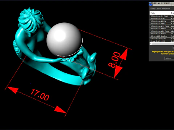The height and width of the screenshot is (130, 174).
Task: Click the metal list left scroll arrow
Action: pos(151,44)
